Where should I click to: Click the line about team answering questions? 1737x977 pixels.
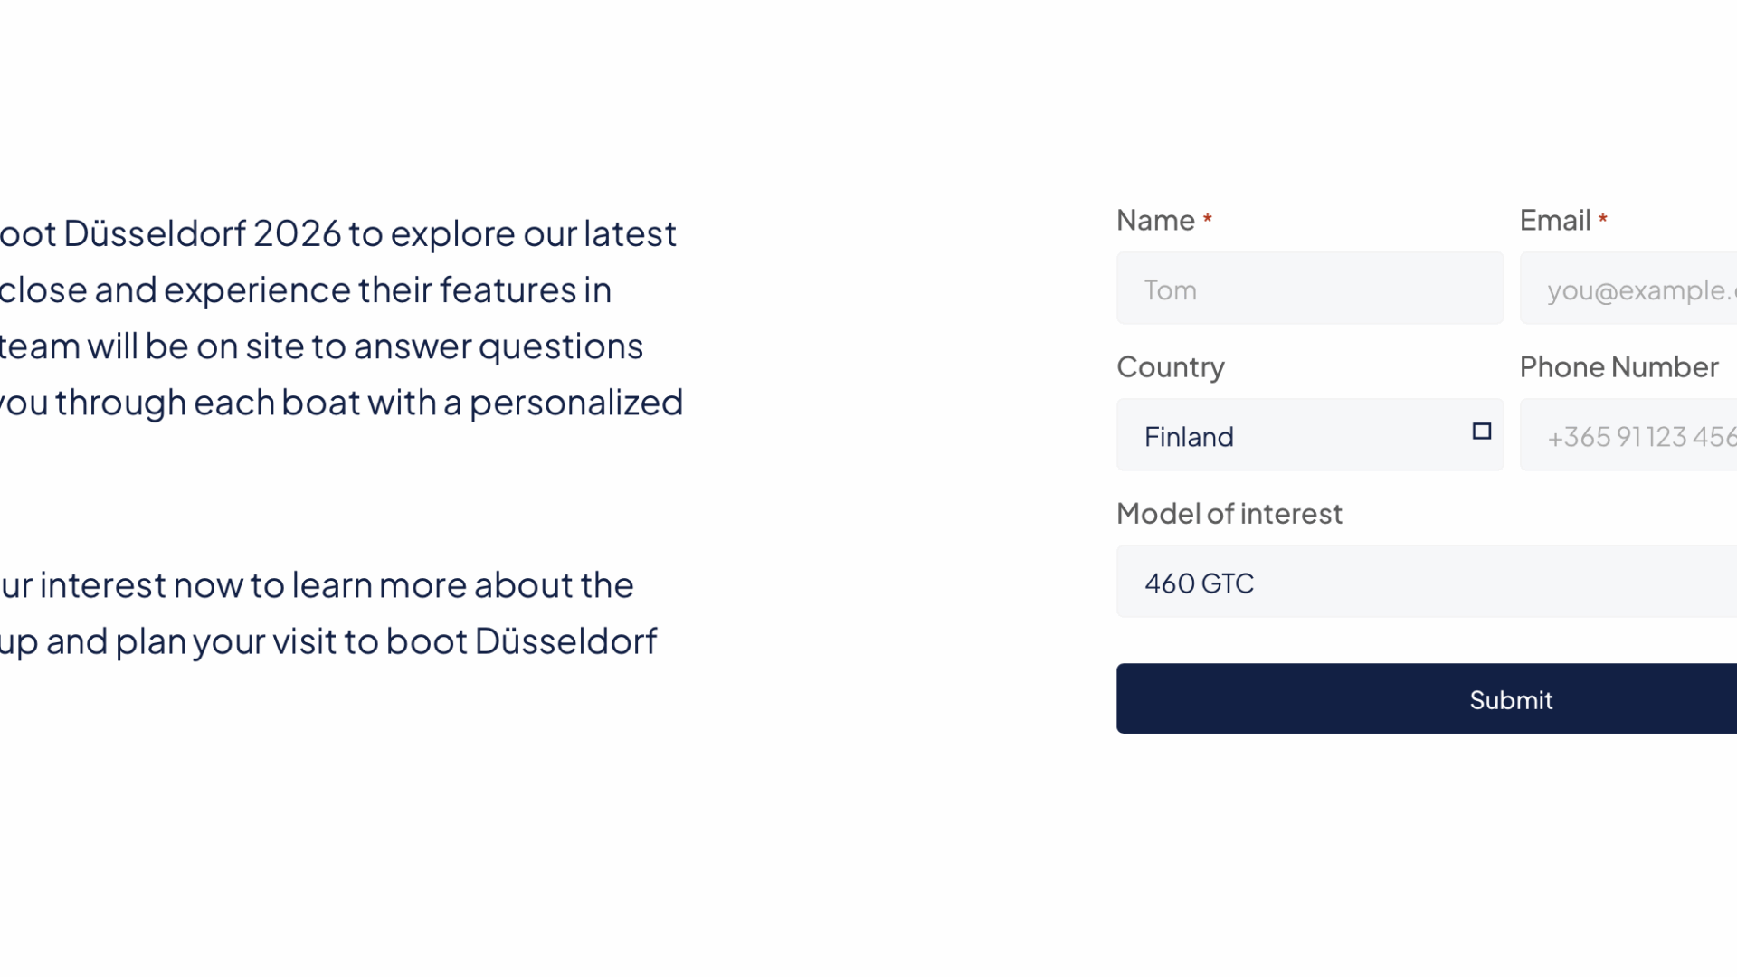click(321, 346)
